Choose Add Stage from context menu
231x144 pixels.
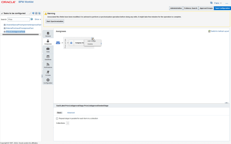92,41
